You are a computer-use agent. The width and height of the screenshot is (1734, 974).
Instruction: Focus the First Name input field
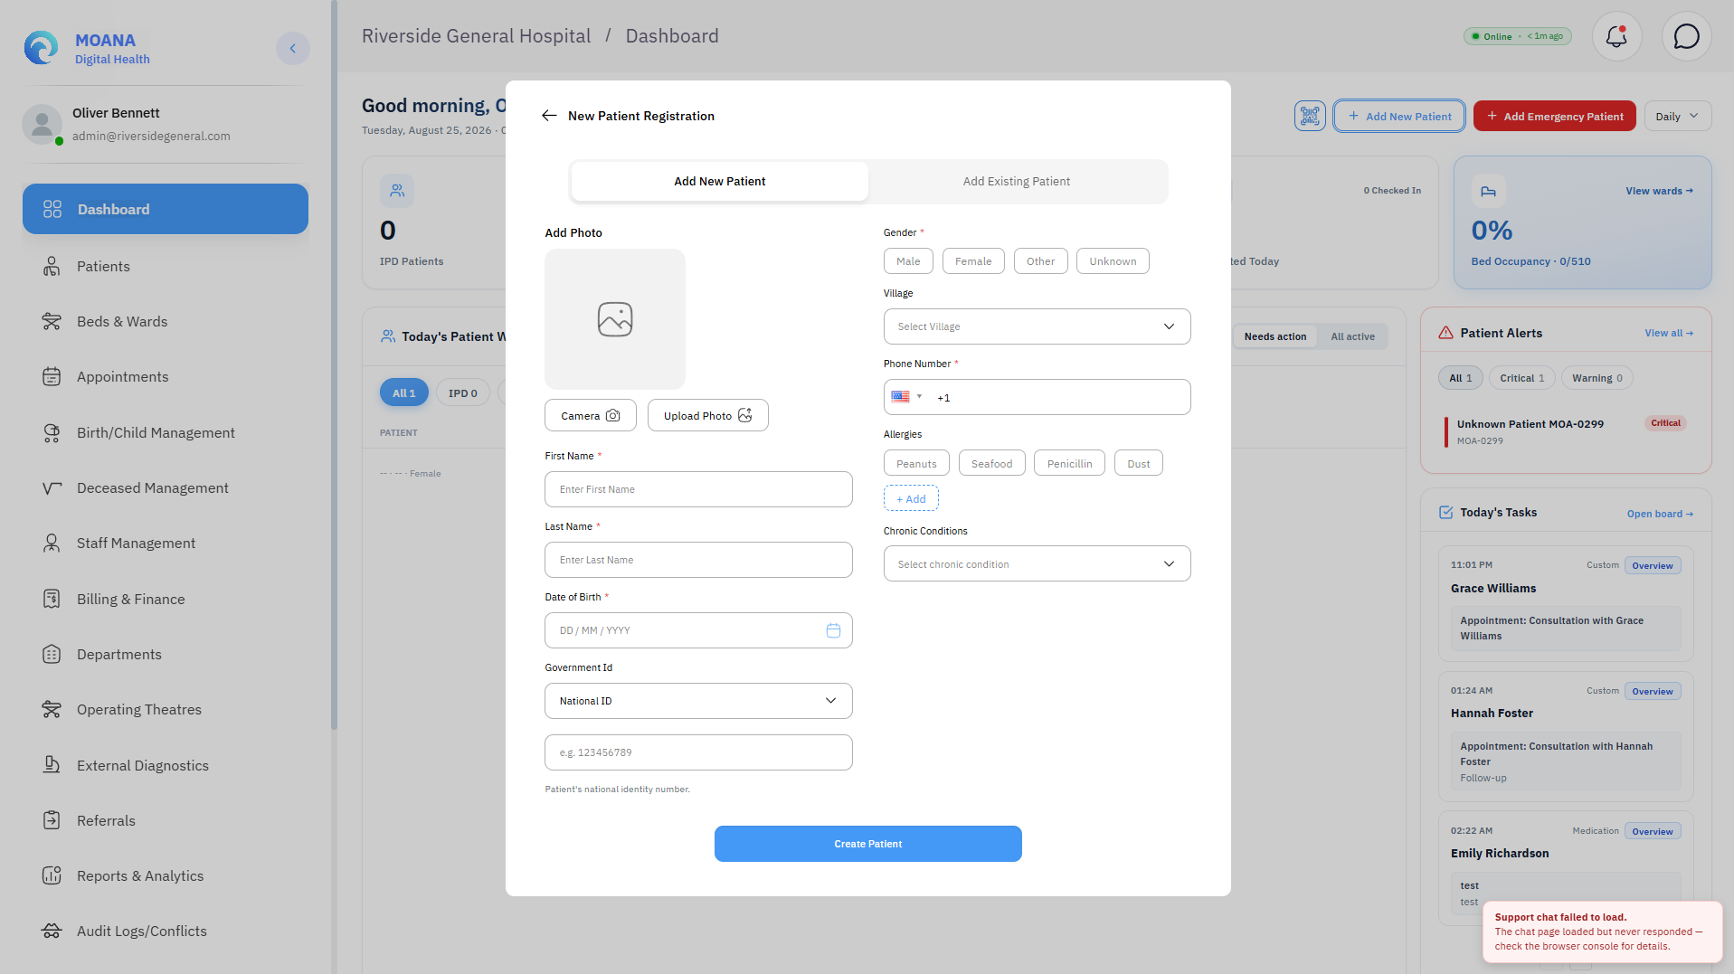[698, 489]
